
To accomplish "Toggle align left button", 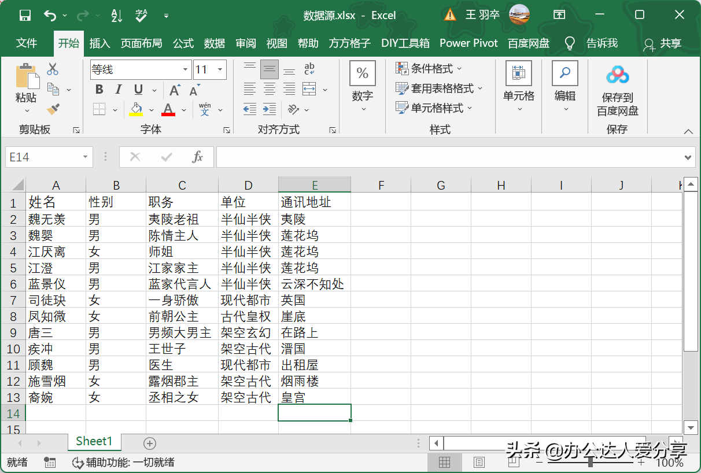I will [249, 89].
